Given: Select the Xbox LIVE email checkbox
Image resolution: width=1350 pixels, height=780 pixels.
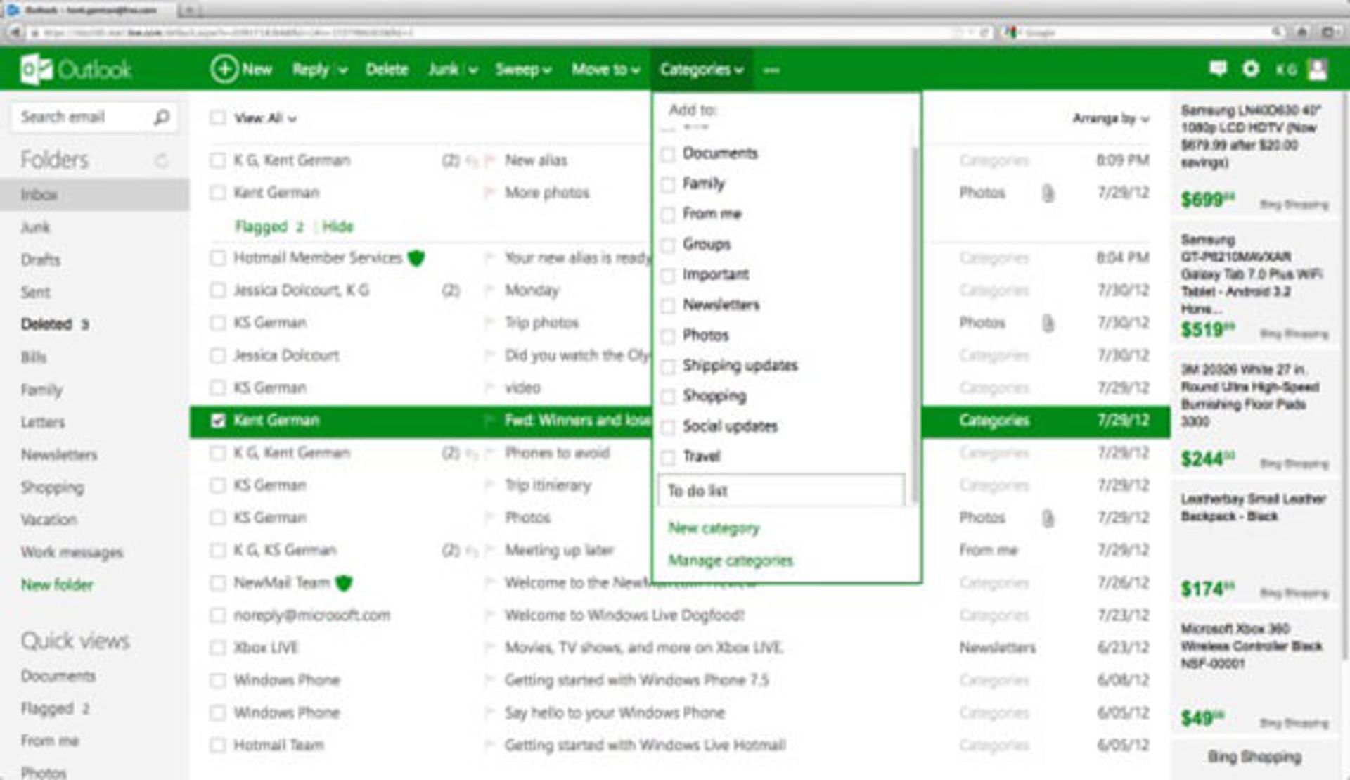Looking at the screenshot, I should pos(218,648).
